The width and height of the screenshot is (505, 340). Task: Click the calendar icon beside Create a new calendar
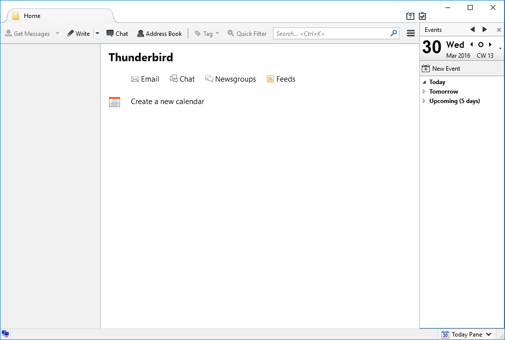point(115,102)
